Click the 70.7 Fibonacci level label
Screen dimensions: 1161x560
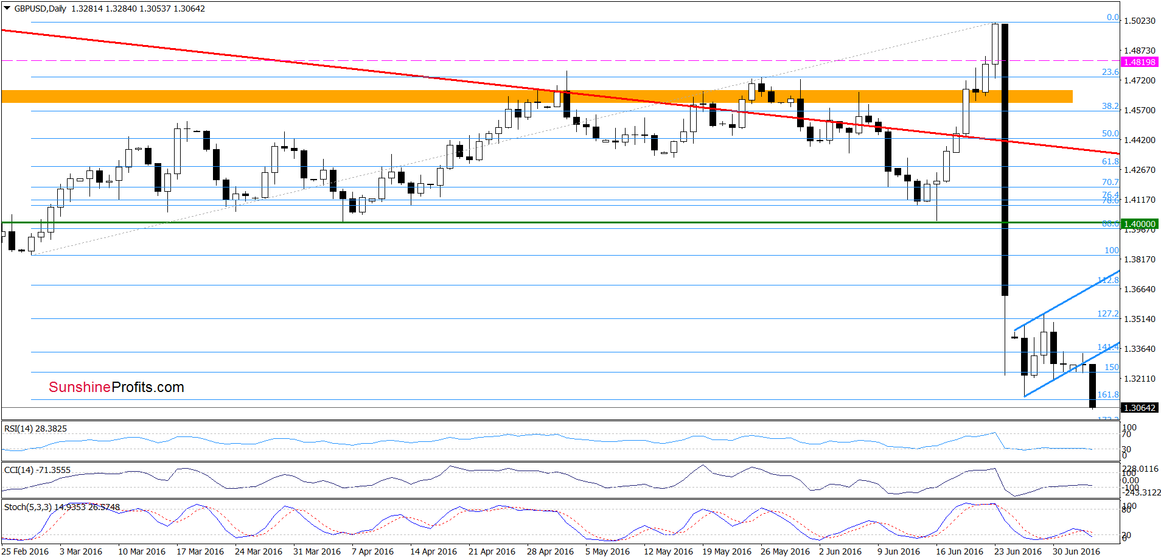[x=1110, y=182]
